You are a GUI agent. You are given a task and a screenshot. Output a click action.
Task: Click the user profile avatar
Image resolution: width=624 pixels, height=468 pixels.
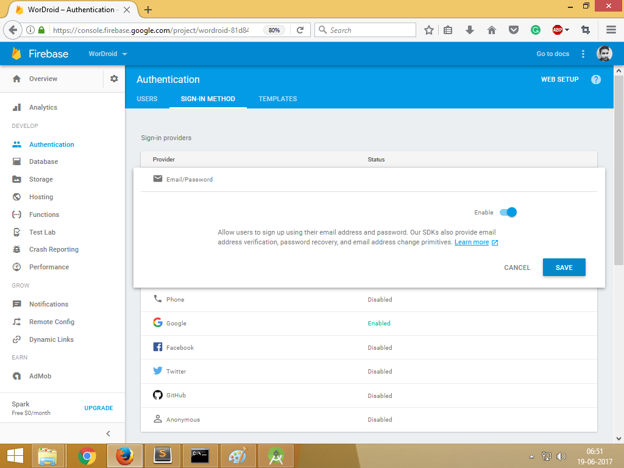pos(604,54)
